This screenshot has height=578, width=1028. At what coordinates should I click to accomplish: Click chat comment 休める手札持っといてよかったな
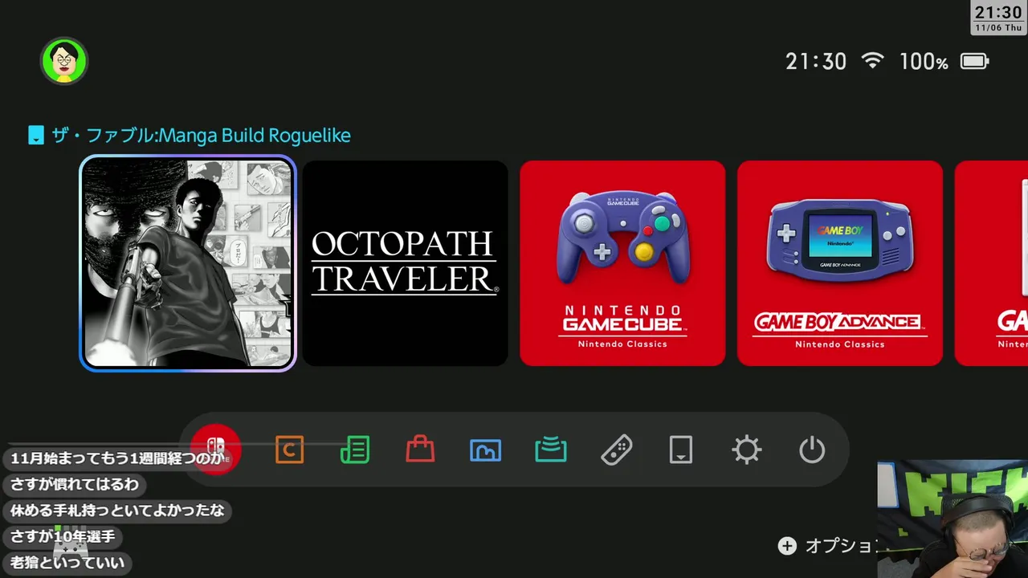[117, 510]
